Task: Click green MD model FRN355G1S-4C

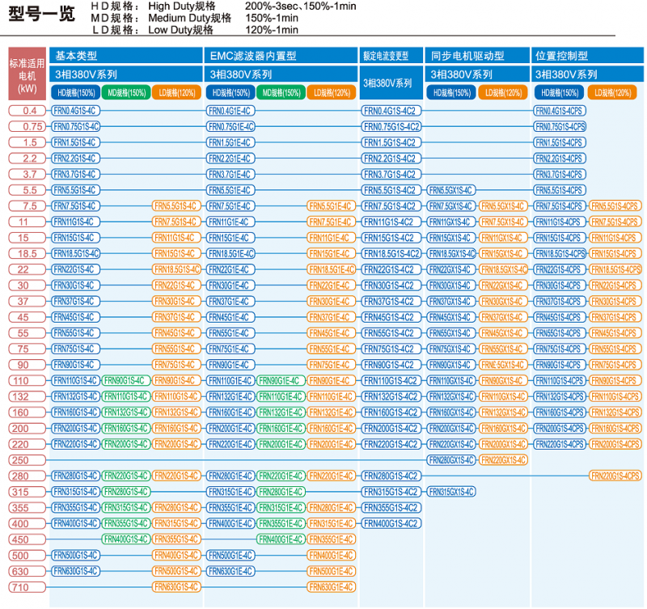Action: click(x=126, y=523)
